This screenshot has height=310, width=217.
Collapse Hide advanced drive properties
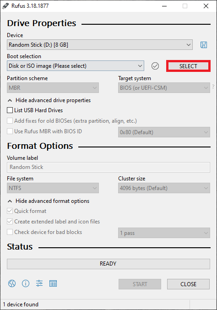click(x=49, y=100)
